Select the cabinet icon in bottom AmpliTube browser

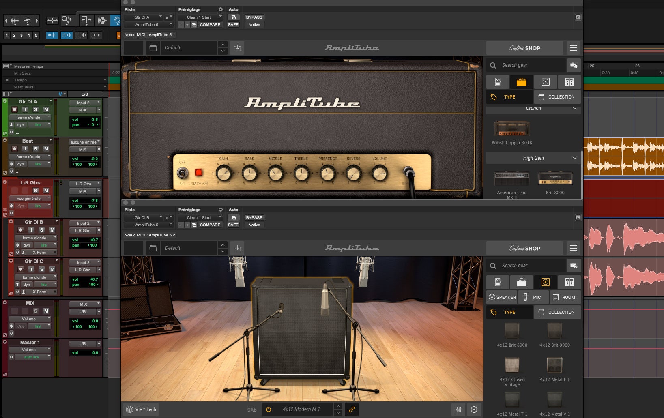coord(545,282)
